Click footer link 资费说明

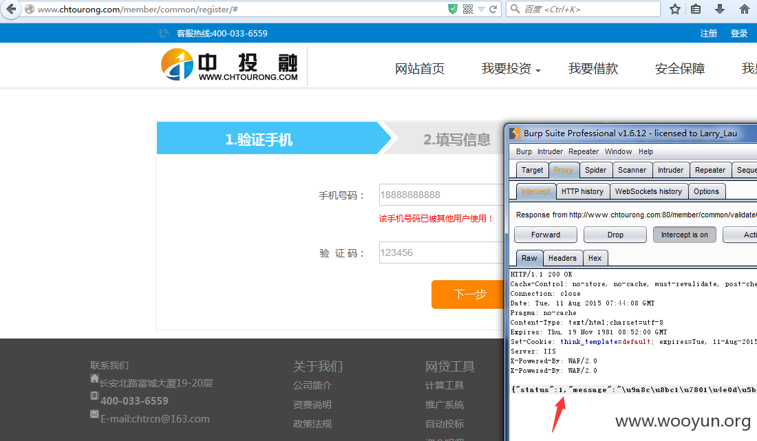pos(312,405)
